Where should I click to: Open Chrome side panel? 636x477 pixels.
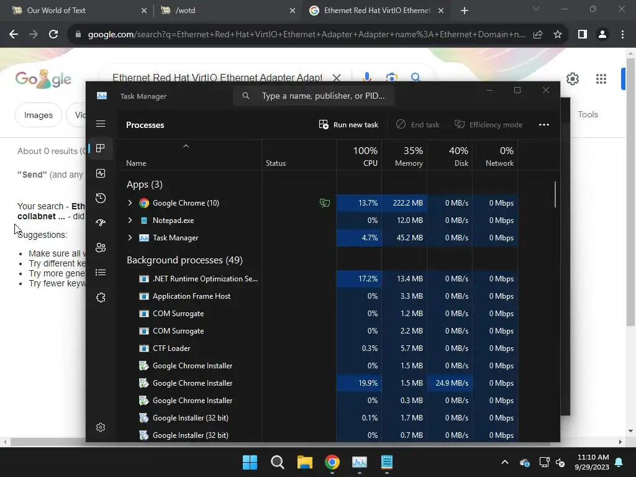click(583, 35)
